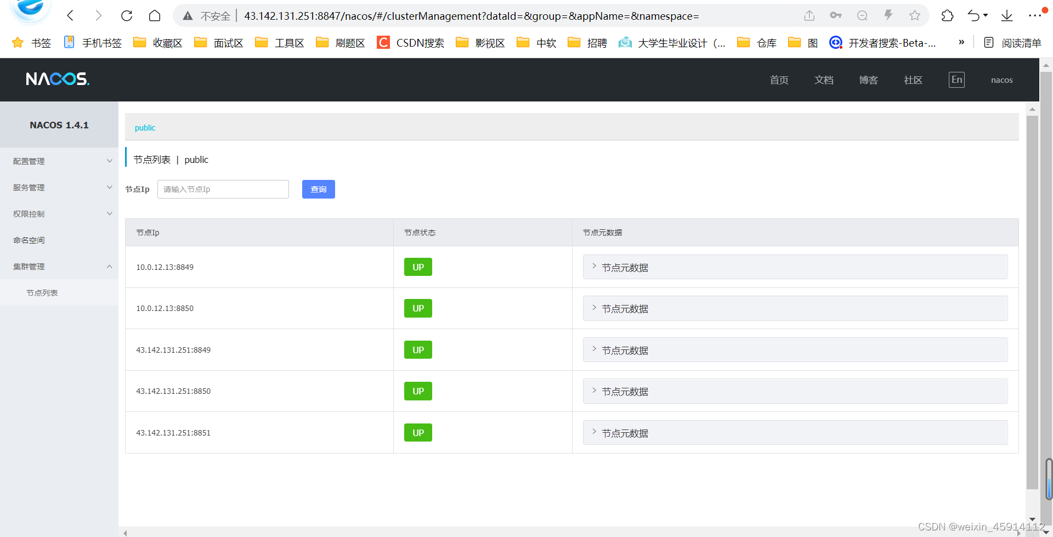Open the nacos user menu
Viewport: 1053px width, 537px height.
[1001, 80]
